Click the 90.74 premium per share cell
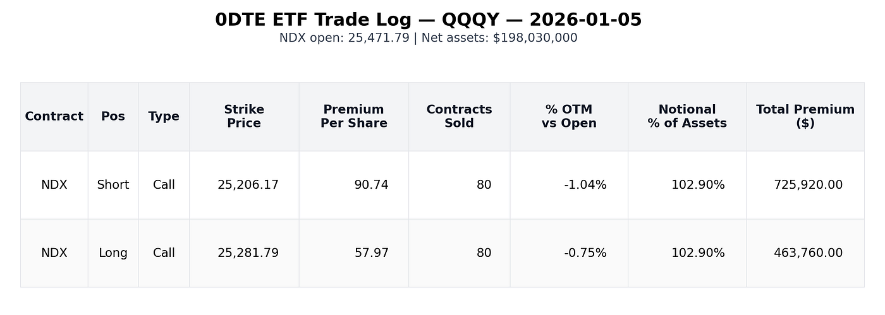This screenshot has height=315, width=885. (371, 185)
